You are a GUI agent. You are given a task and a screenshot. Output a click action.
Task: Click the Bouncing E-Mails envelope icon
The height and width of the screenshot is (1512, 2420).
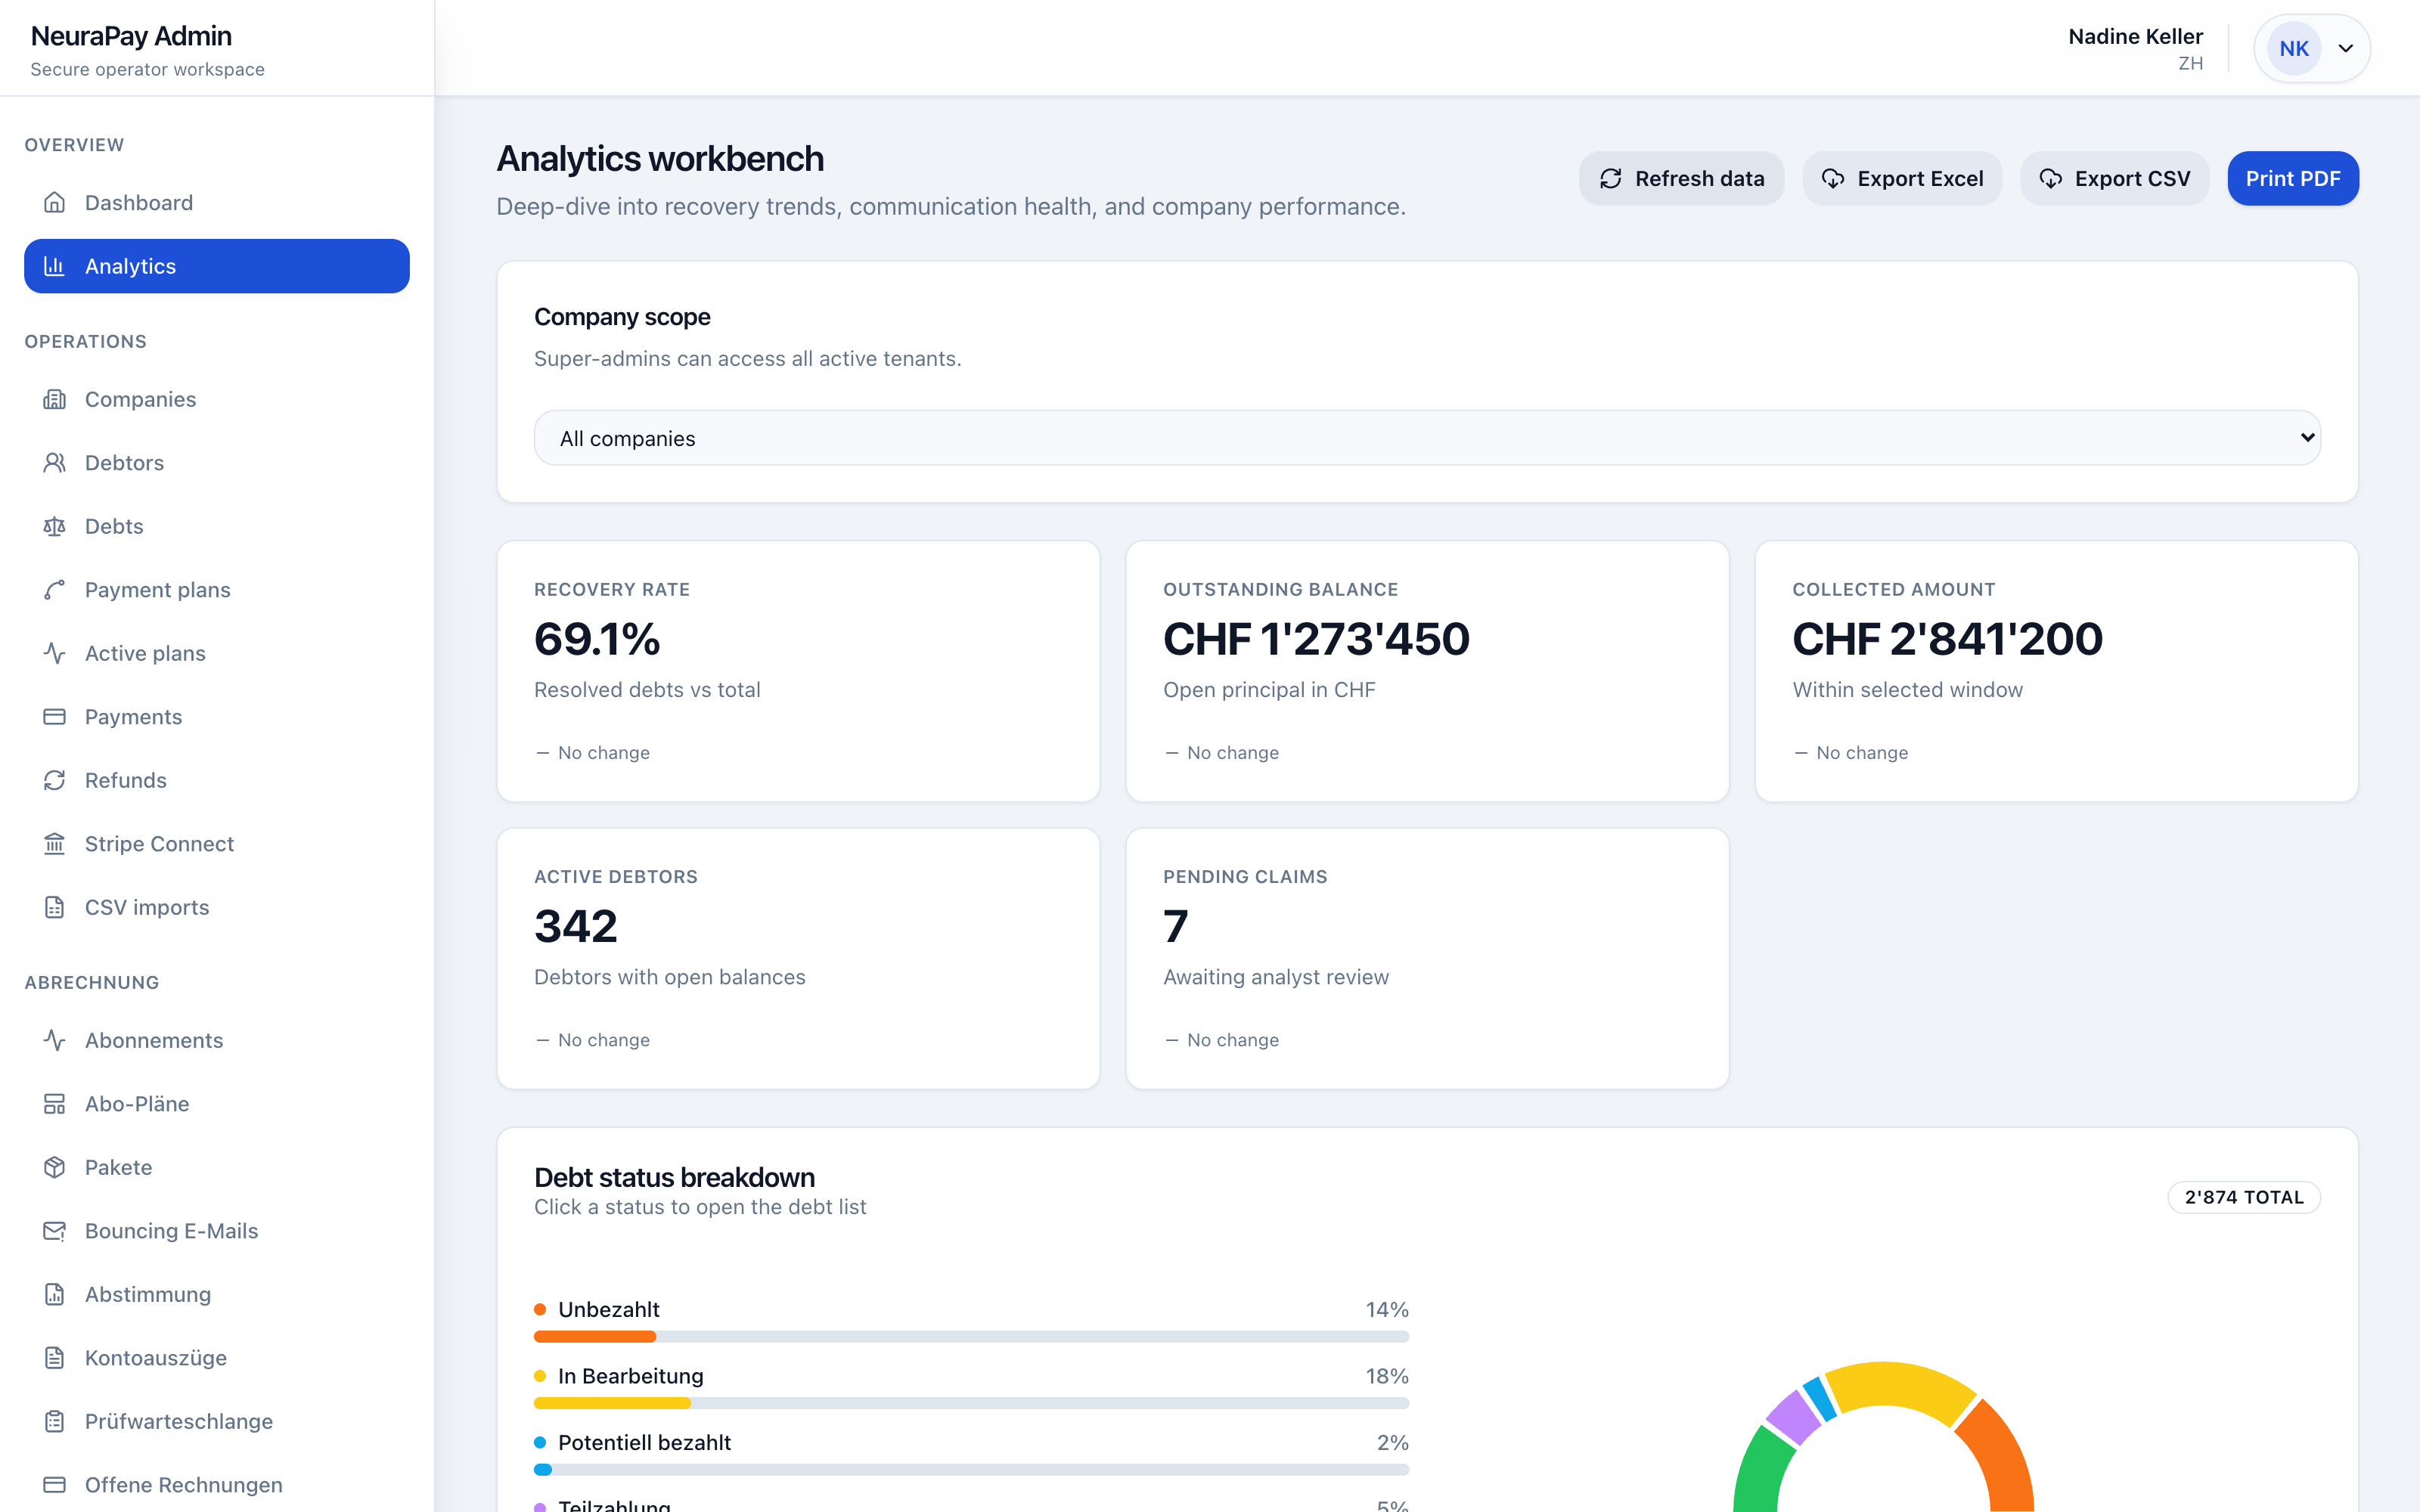point(54,1231)
